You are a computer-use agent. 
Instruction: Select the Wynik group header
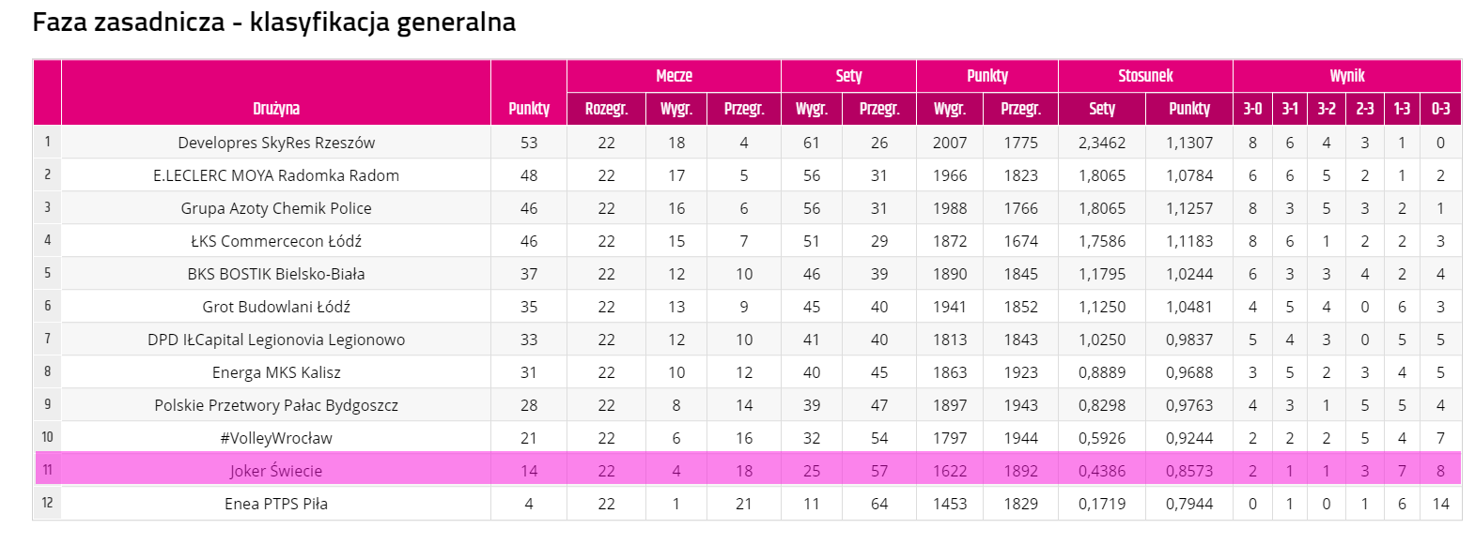(x=1346, y=76)
